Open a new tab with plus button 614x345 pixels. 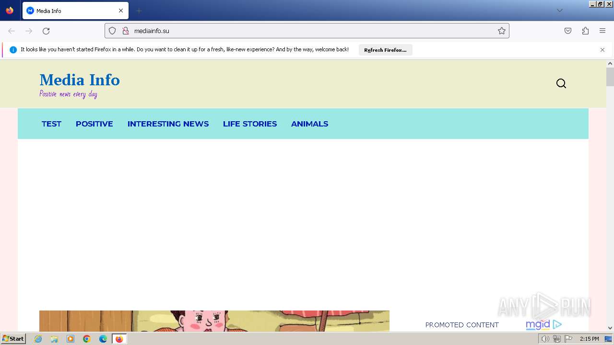pos(139,11)
